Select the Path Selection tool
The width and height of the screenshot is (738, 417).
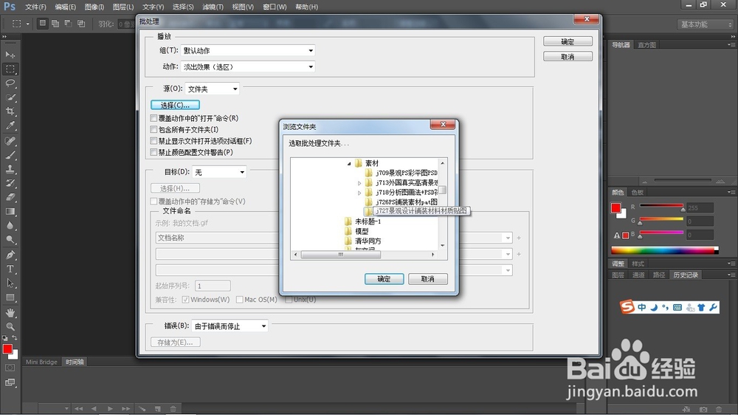10,283
